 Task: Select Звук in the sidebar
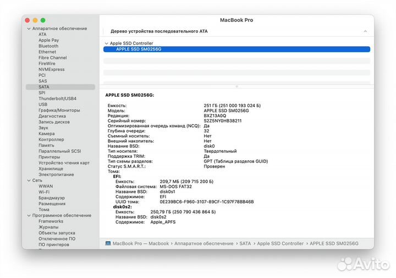click(43, 128)
